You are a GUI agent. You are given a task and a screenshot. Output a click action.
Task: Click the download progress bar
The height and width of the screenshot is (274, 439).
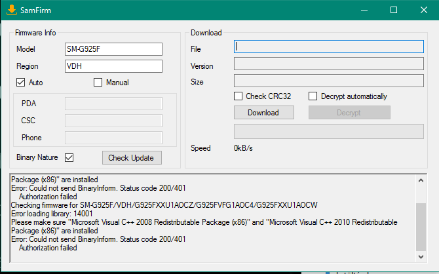pyautogui.click(x=329, y=131)
